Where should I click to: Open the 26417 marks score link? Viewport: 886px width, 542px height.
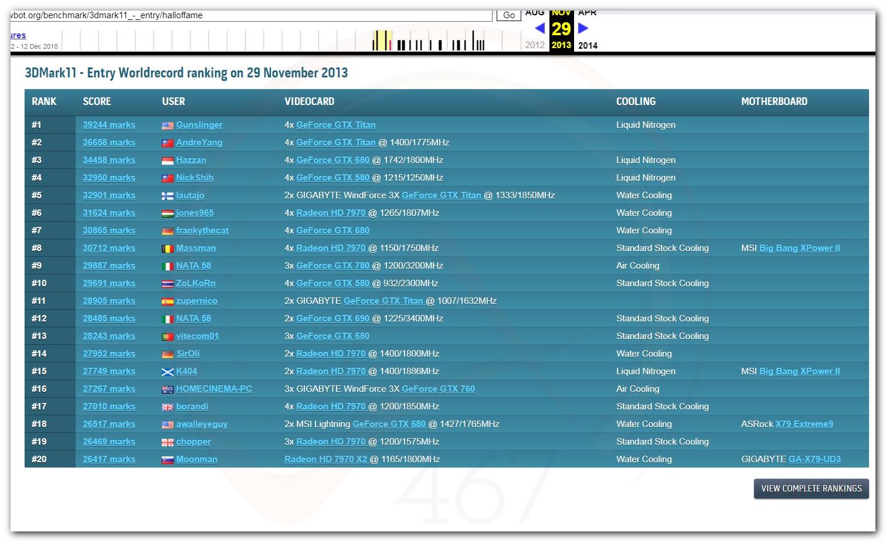[109, 459]
